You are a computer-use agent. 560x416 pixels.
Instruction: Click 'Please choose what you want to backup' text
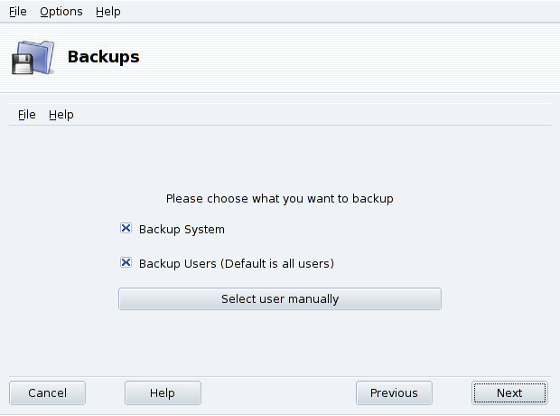279,198
